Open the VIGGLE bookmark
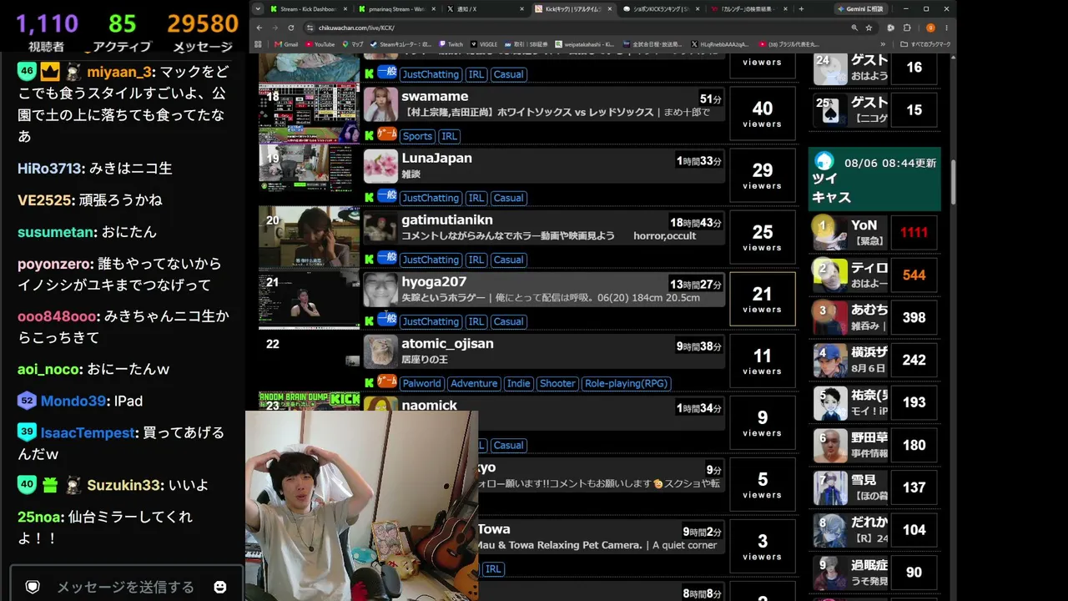This screenshot has height=601, width=1068. (x=484, y=44)
